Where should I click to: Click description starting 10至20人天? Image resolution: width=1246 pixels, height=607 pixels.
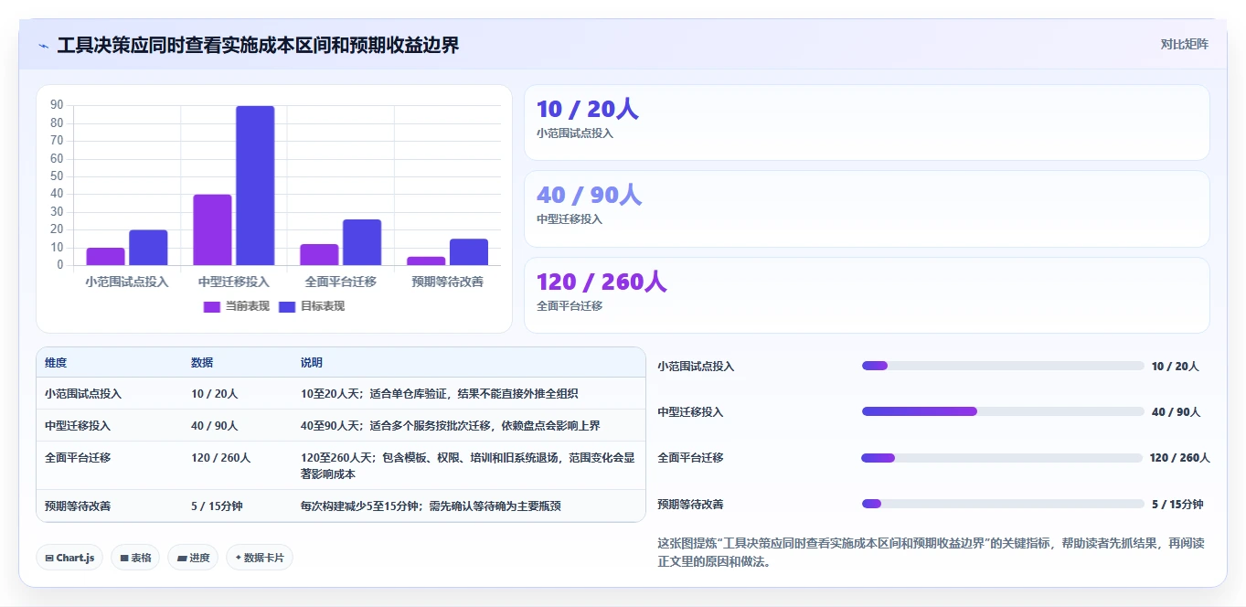point(440,394)
